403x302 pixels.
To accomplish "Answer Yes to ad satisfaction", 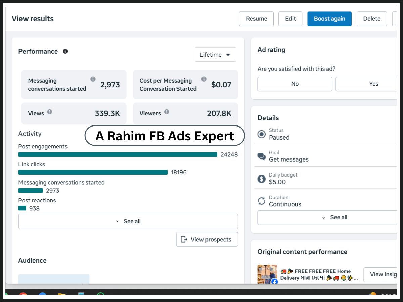I will coord(366,84).
